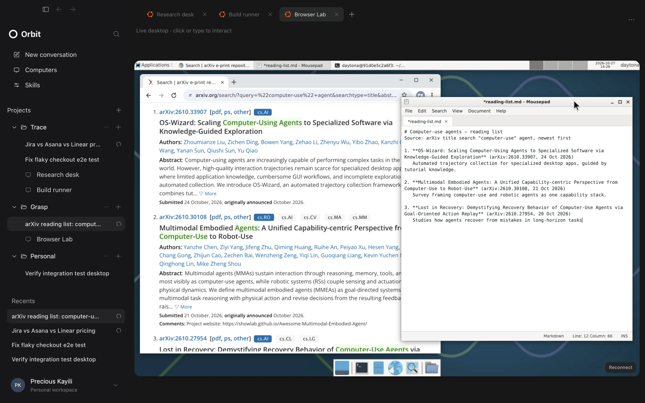
Task: Open author Mike Zheng Shou's link
Action: (x=218, y=264)
